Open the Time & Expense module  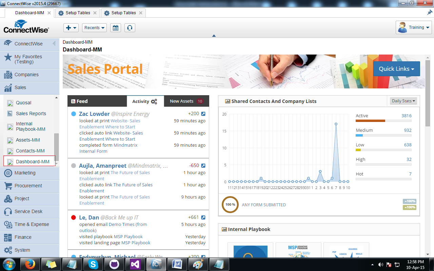click(x=29, y=224)
